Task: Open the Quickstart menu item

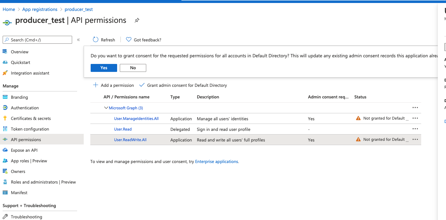Action: [21, 62]
